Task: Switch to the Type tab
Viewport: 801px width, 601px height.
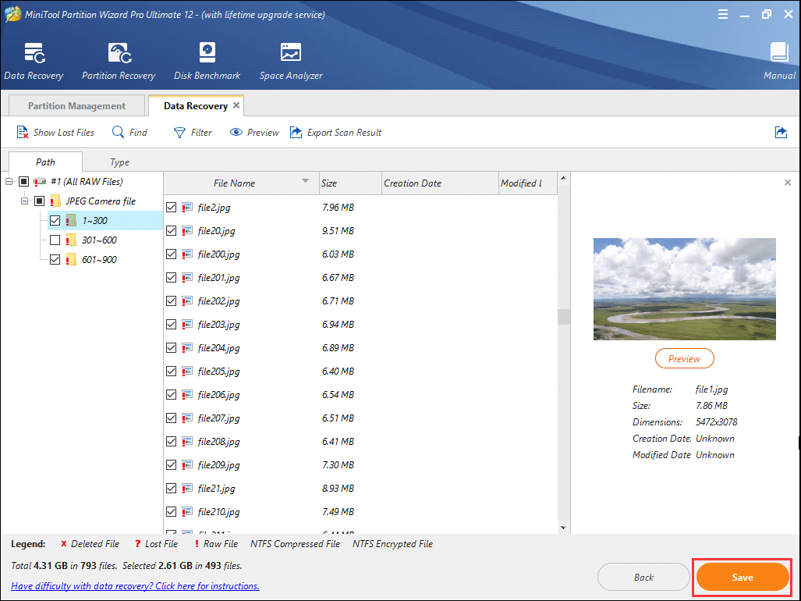Action: point(119,162)
